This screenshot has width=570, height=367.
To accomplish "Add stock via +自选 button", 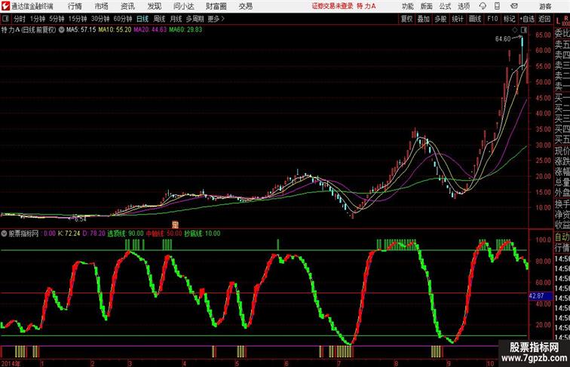I will point(527,19).
